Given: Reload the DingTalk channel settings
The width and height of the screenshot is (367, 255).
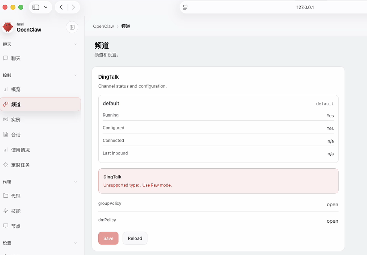Looking at the screenshot, I should [x=135, y=238].
